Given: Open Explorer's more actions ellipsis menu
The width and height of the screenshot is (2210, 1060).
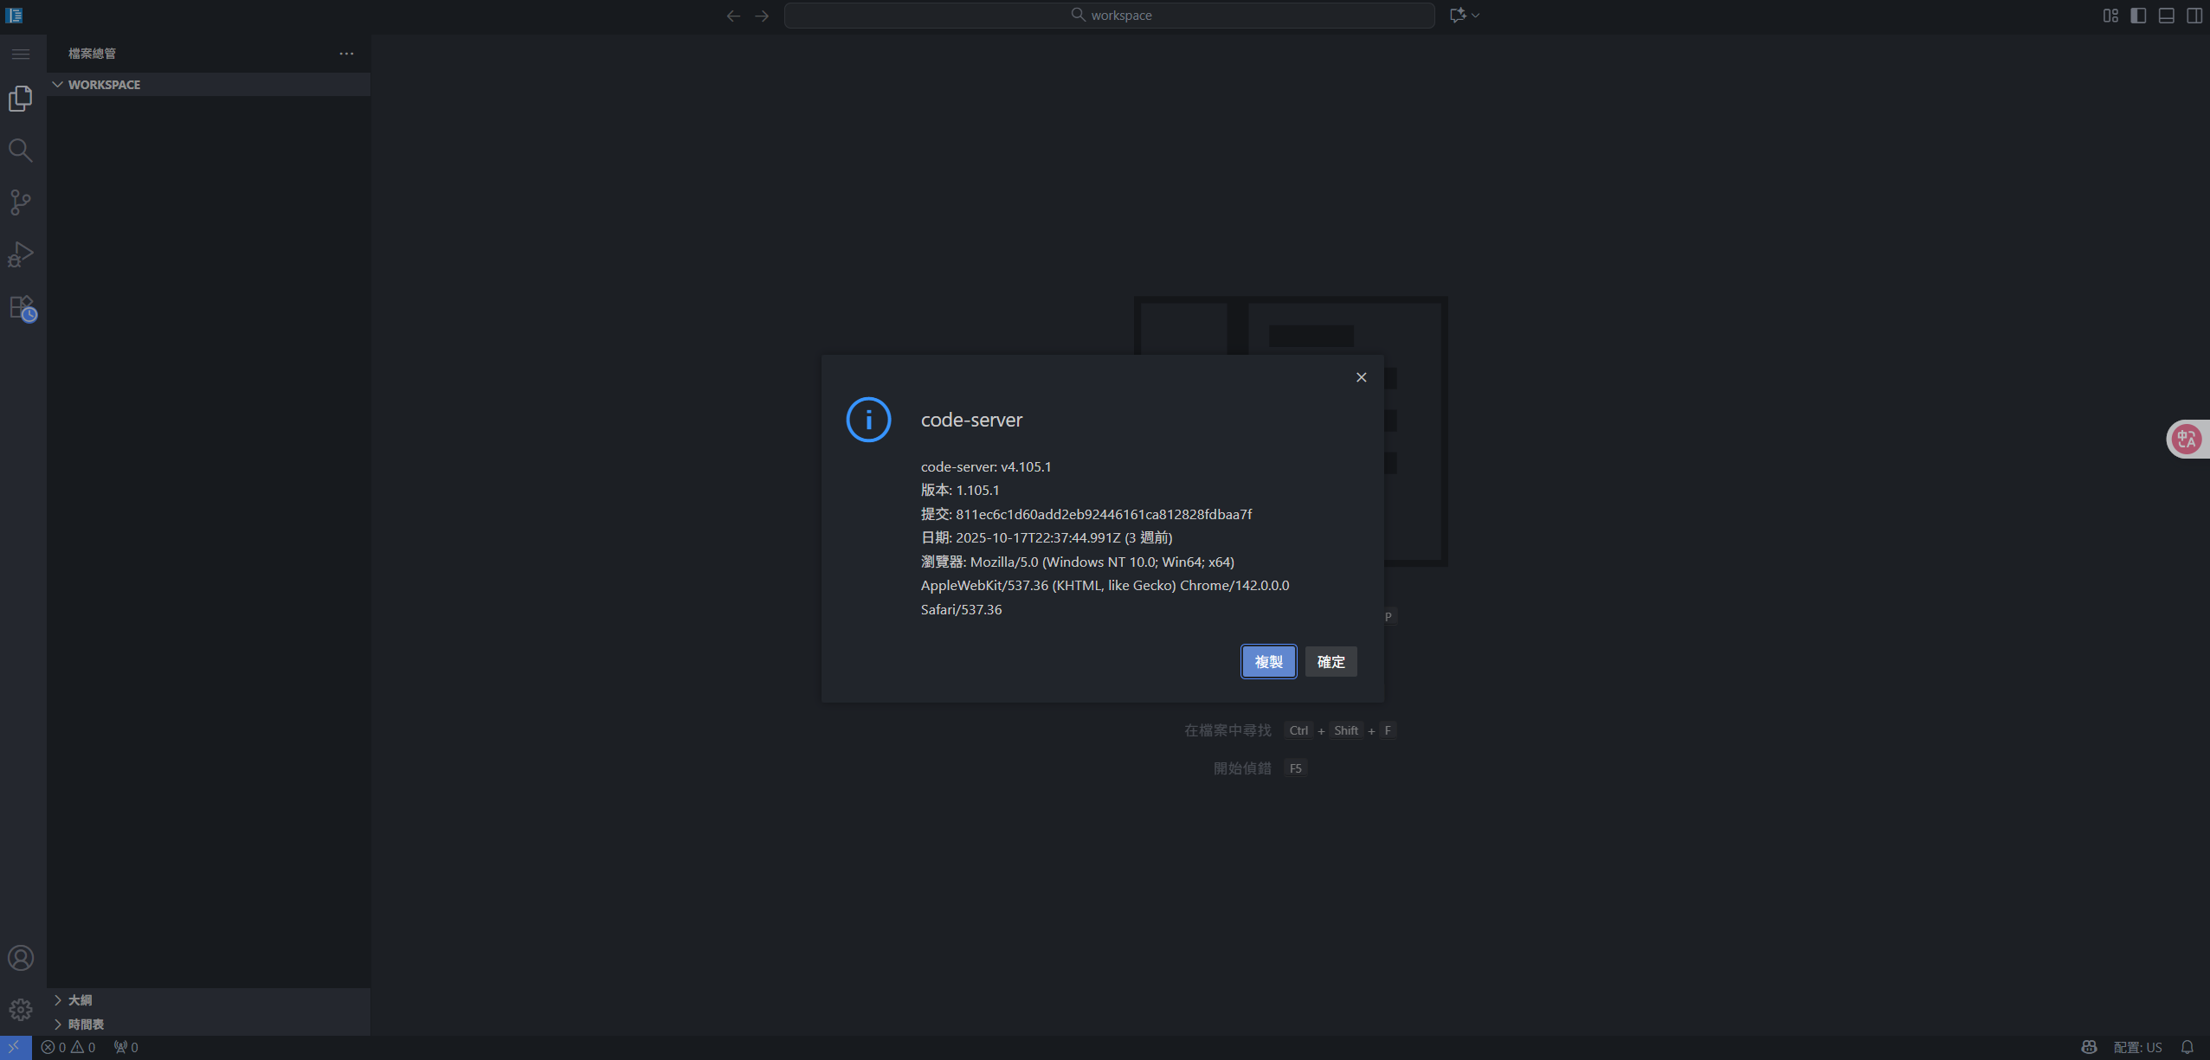Looking at the screenshot, I should click(x=346, y=54).
